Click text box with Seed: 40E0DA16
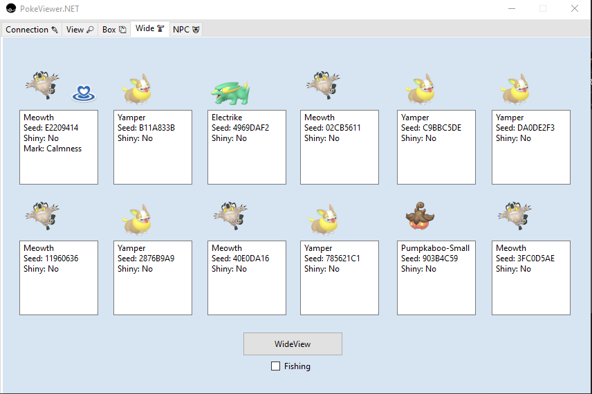Viewport: 592px width, 394px height. click(x=247, y=278)
